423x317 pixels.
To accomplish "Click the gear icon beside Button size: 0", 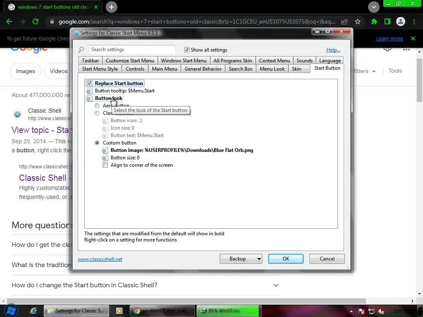I will tap(105, 158).
